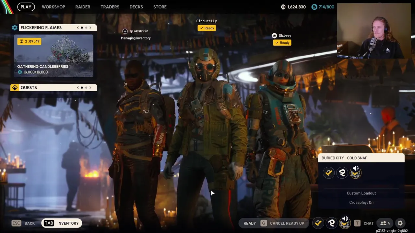
Task: Click speaker voice icon in bottom bar
Action: click(x=345, y=222)
